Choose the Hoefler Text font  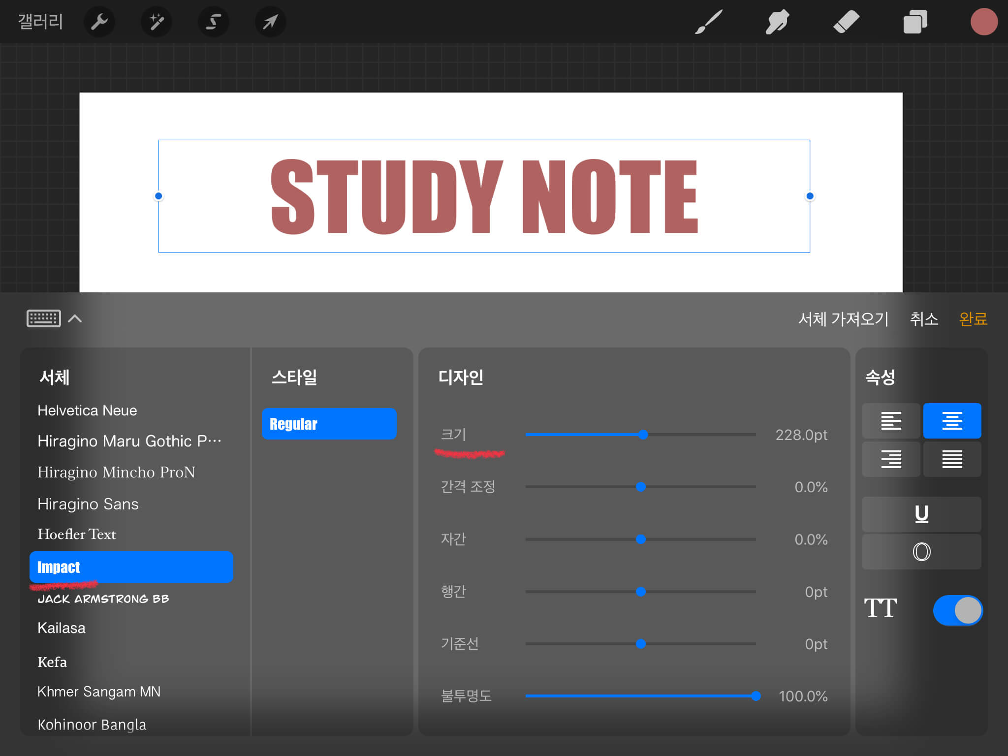point(77,535)
